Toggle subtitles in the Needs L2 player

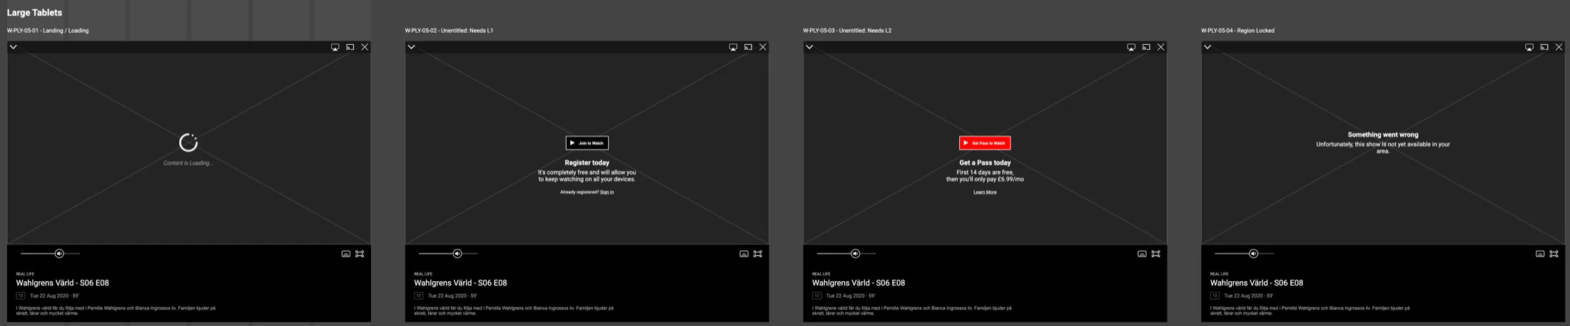tap(1142, 253)
